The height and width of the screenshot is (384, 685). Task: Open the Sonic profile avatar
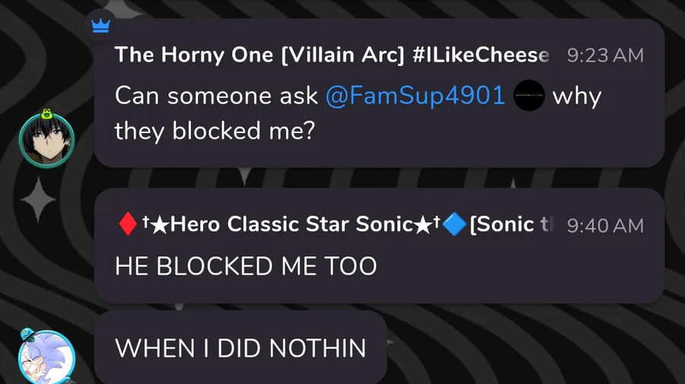[x=46, y=358]
